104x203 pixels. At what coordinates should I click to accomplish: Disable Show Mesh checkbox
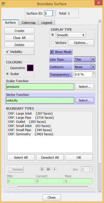pos(52,52)
